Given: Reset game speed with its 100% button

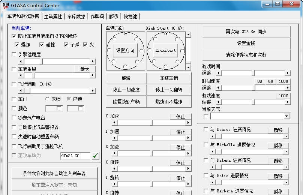Looking at the screenshot, I should 283,96.
